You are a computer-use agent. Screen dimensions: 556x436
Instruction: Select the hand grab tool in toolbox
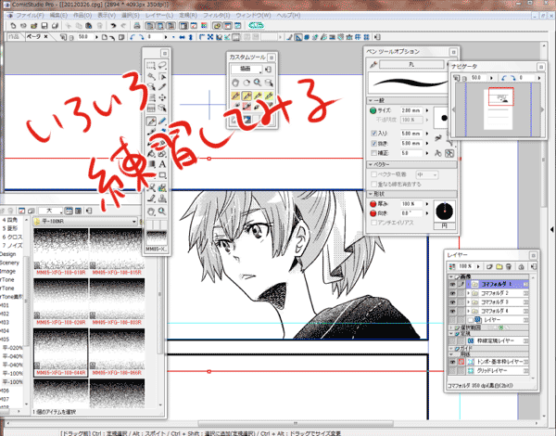click(x=151, y=212)
